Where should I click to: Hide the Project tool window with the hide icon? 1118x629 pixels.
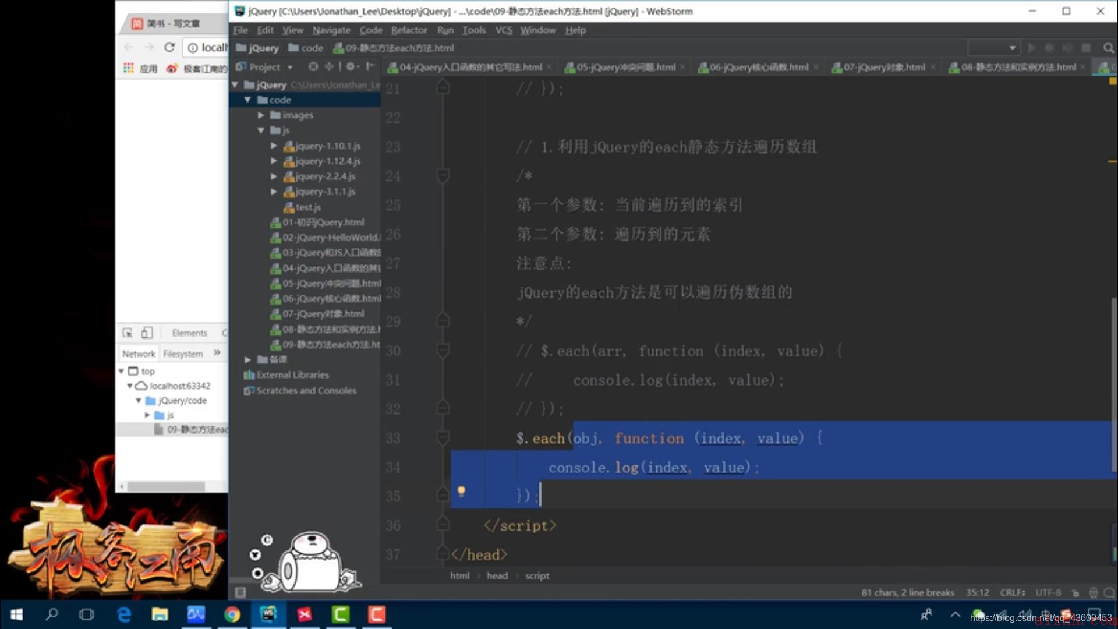(370, 67)
